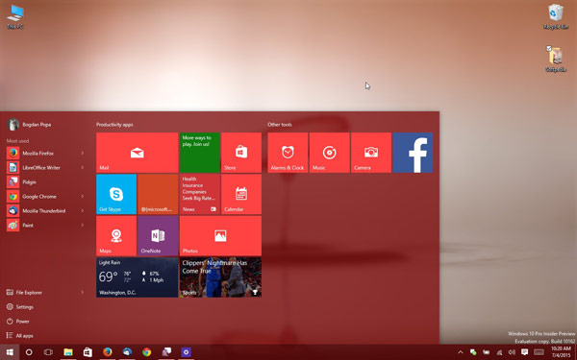The height and width of the screenshot is (360, 577).
Task: Open the orange @microsoft tile
Action: coord(158,194)
